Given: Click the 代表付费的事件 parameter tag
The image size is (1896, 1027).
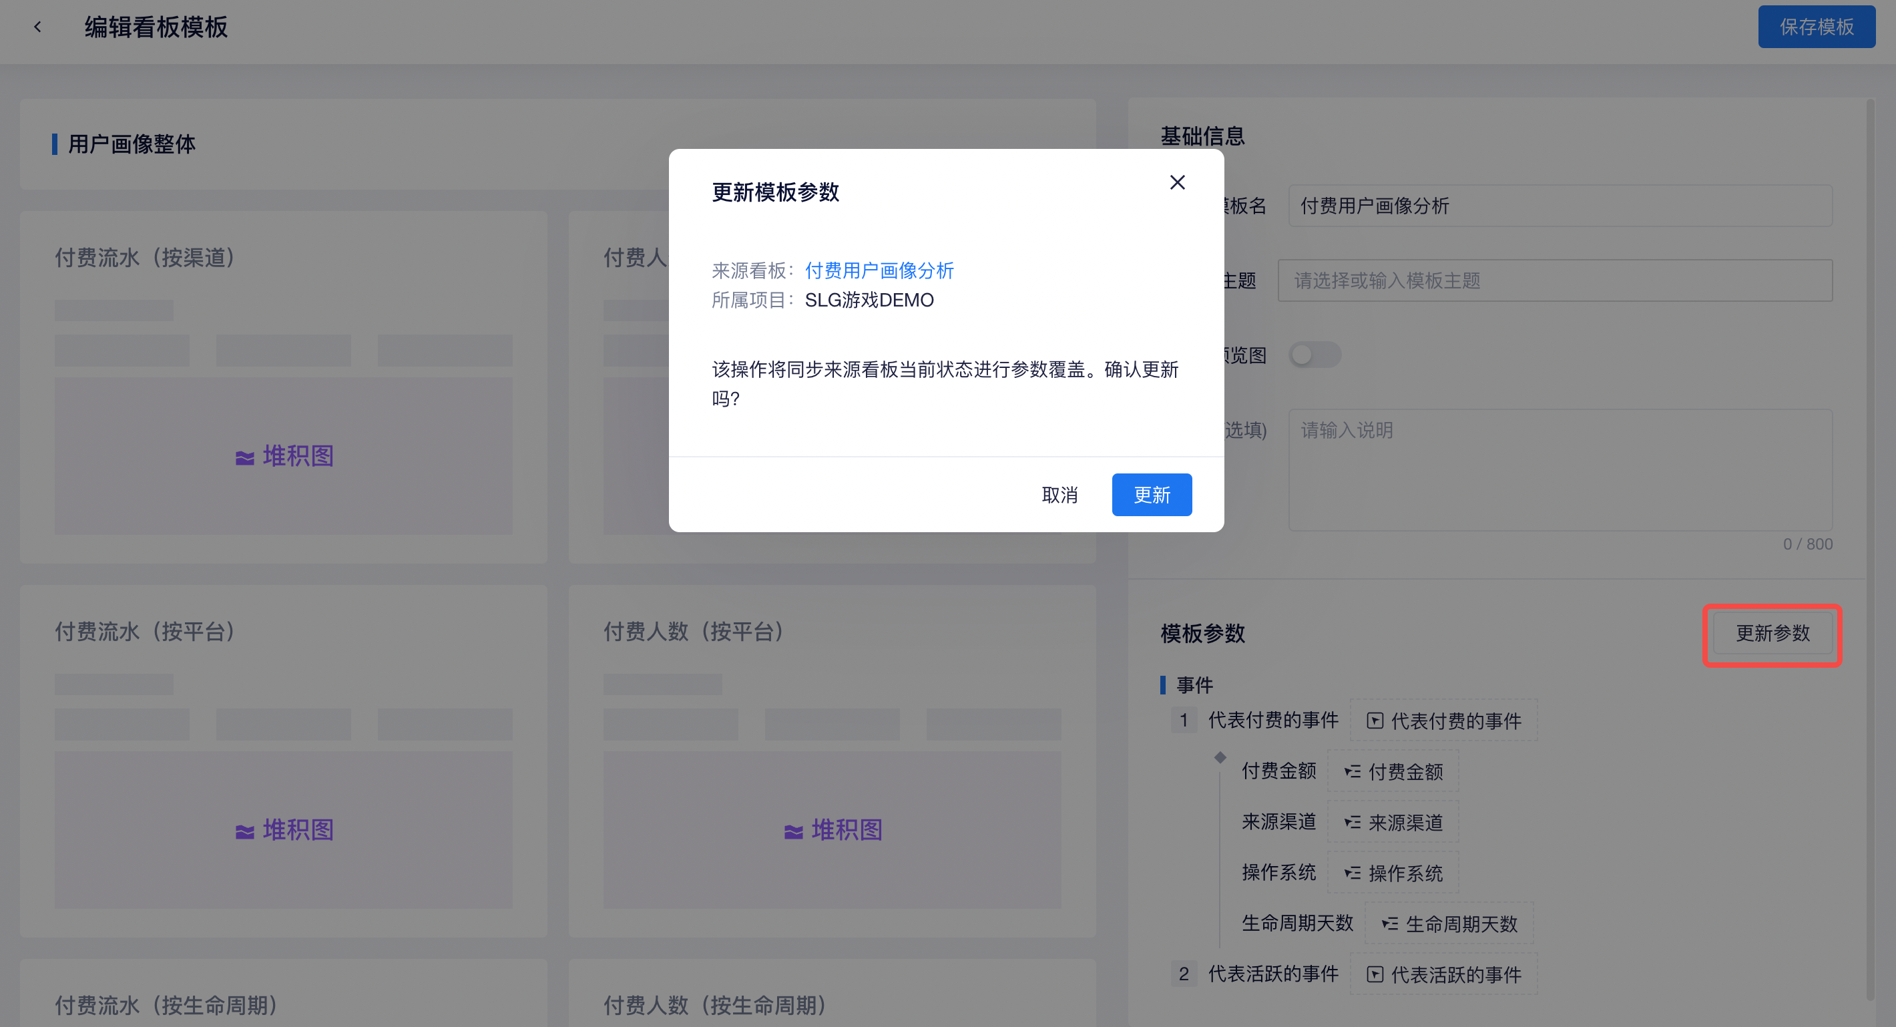Looking at the screenshot, I should (x=1443, y=721).
